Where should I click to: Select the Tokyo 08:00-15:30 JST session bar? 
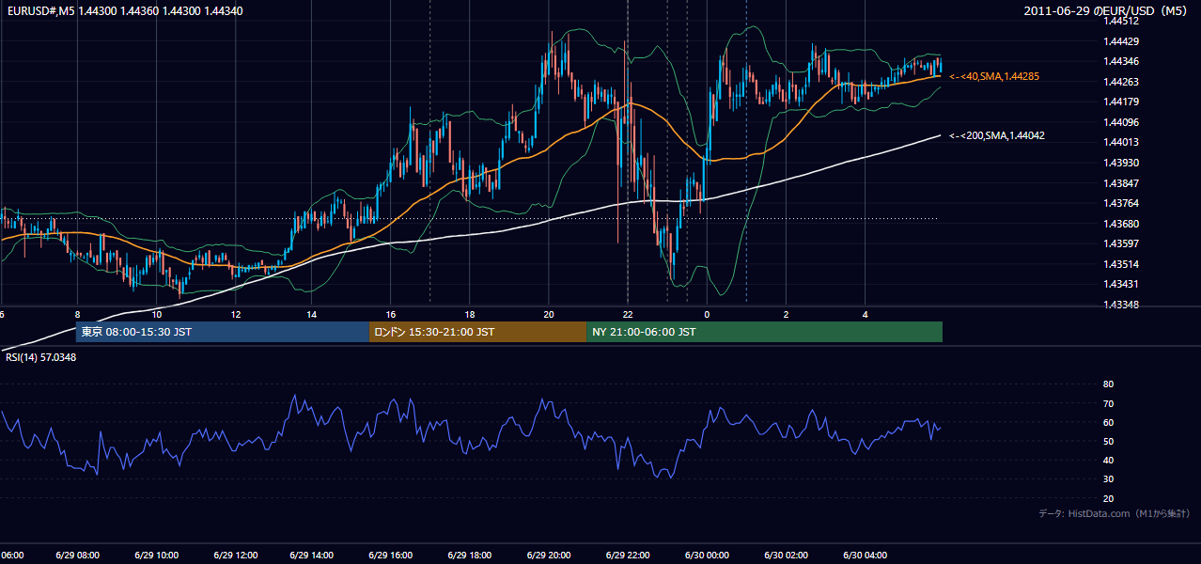(x=222, y=332)
